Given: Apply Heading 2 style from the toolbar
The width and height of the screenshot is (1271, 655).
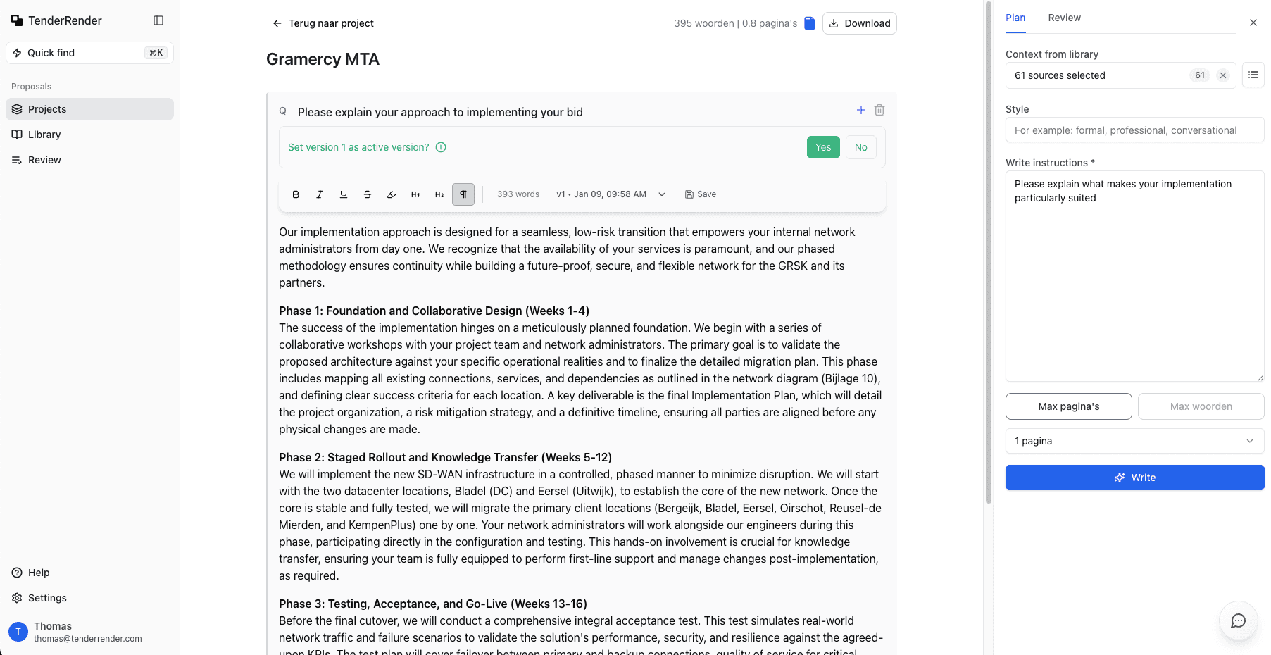Looking at the screenshot, I should pyautogui.click(x=439, y=194).
